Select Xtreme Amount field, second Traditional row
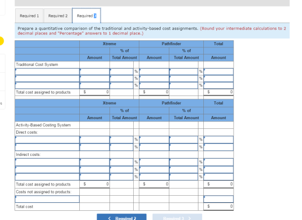Viewport: 302px width, 220px height. [x=94, y=78]
